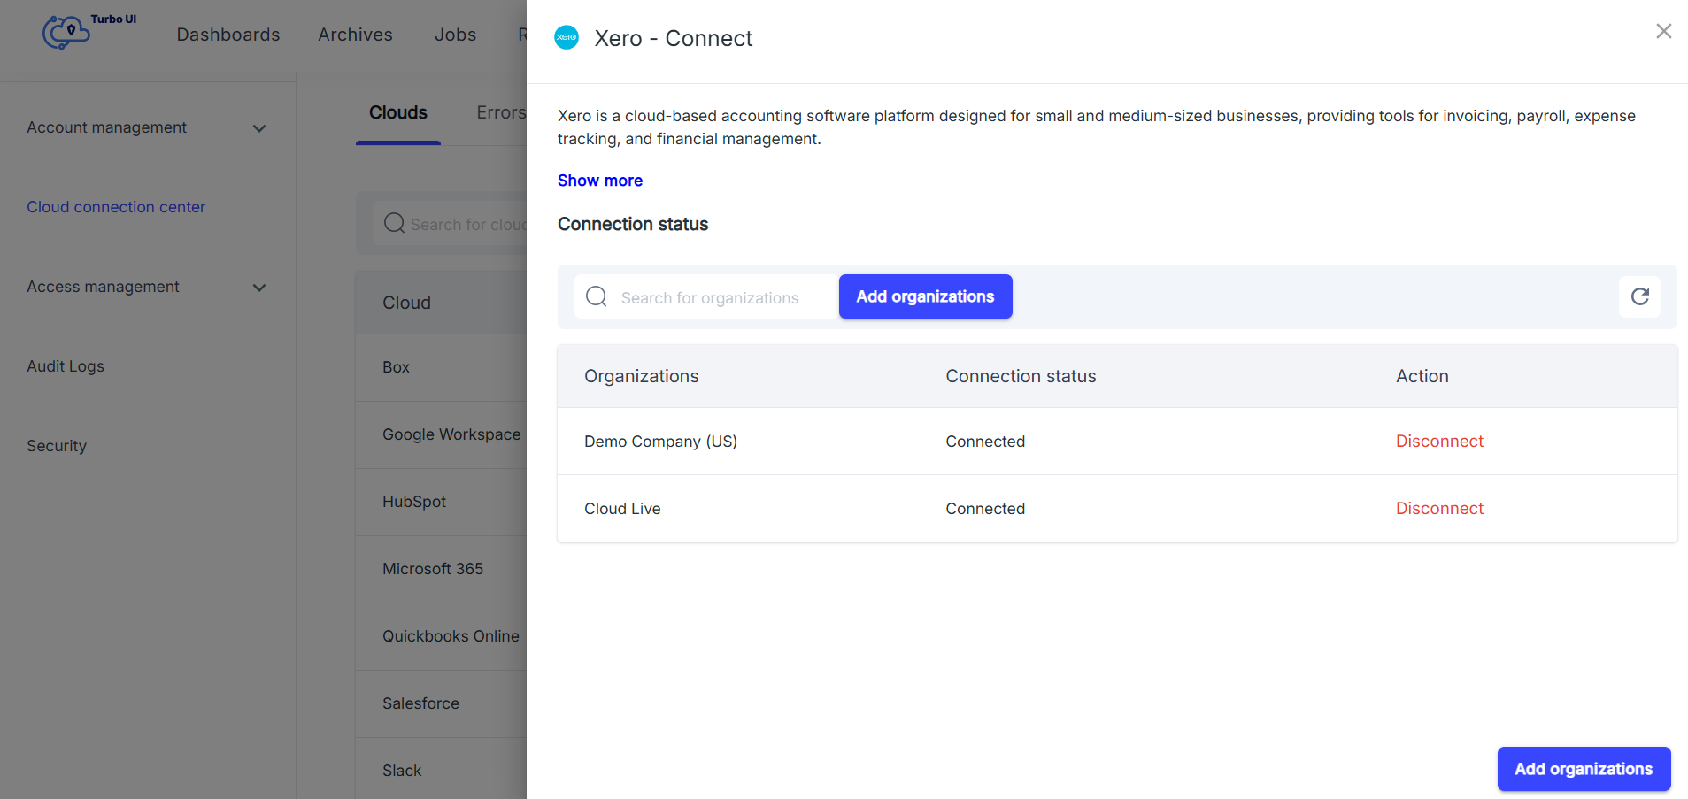This screenshot has width=1688, height=799.
Task: Expand the Account management section
Action: pos(259,128)
